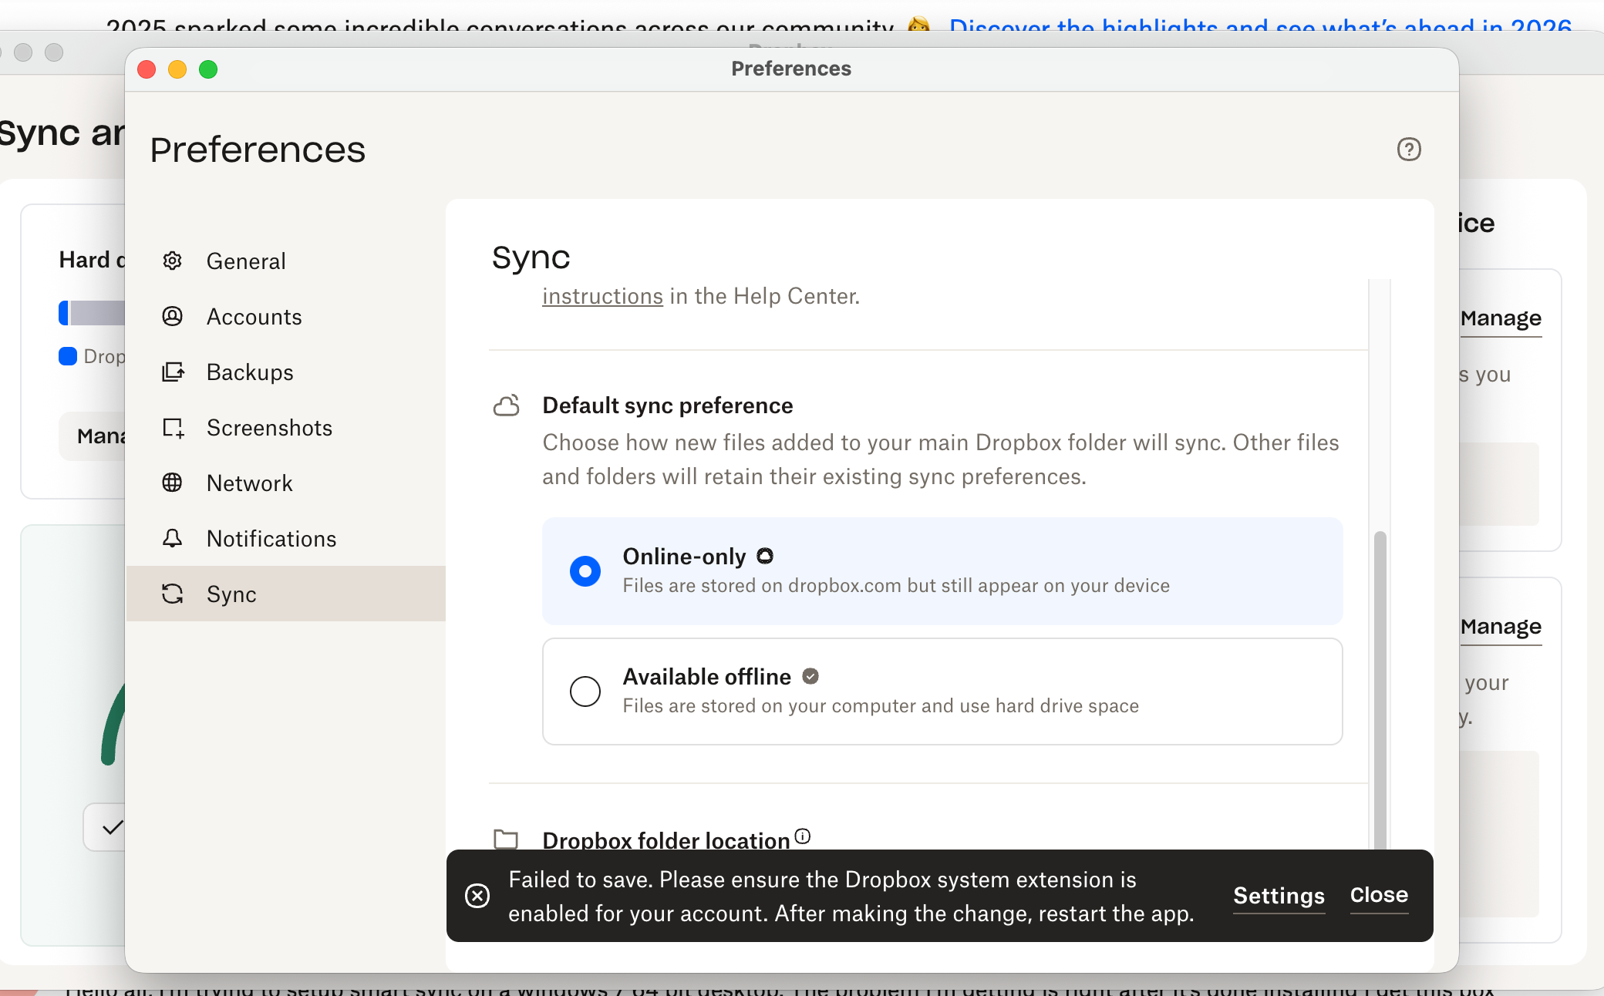Screen dimensions: 1604x996
Task: Click the Accounts person icon
Action: [172, 317]
